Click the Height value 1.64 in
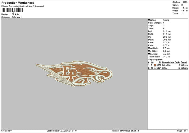The width and height of the screenshot is (189, 133). coord(184,8)
